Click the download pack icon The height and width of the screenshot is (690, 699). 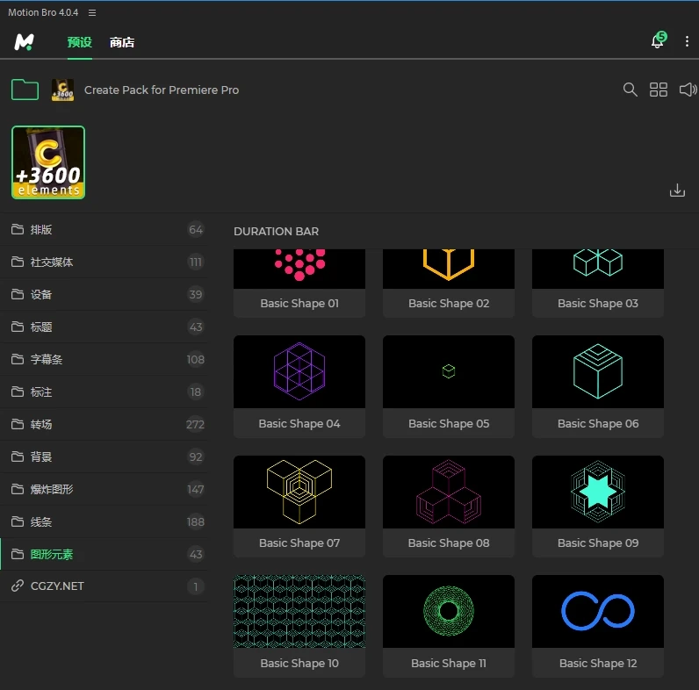point(677,190)
